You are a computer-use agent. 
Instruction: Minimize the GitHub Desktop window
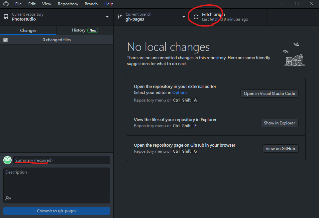282,4
